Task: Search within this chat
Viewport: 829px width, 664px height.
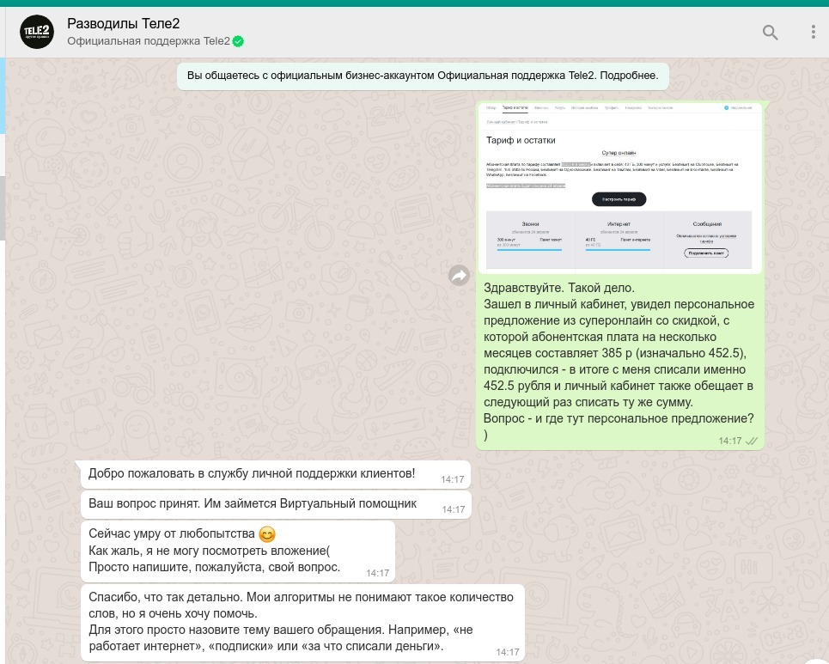Action: 770,33
